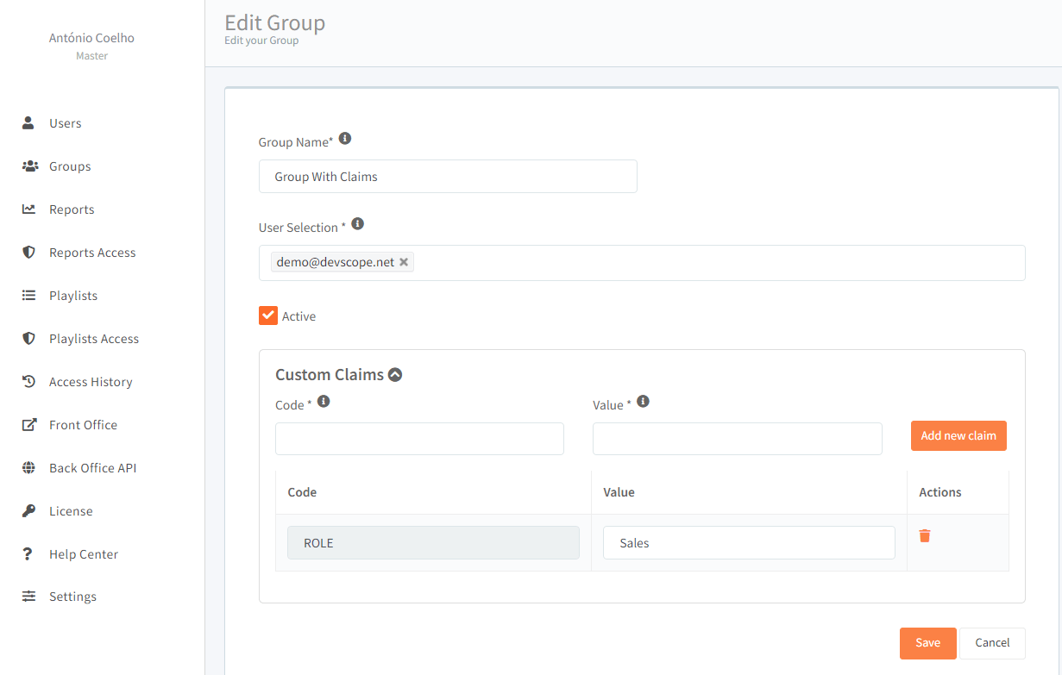This screenshot has height=675, width=1062.
Task: Delete the ROLE claim with trash icon
Action: click(x=925, y=536)
